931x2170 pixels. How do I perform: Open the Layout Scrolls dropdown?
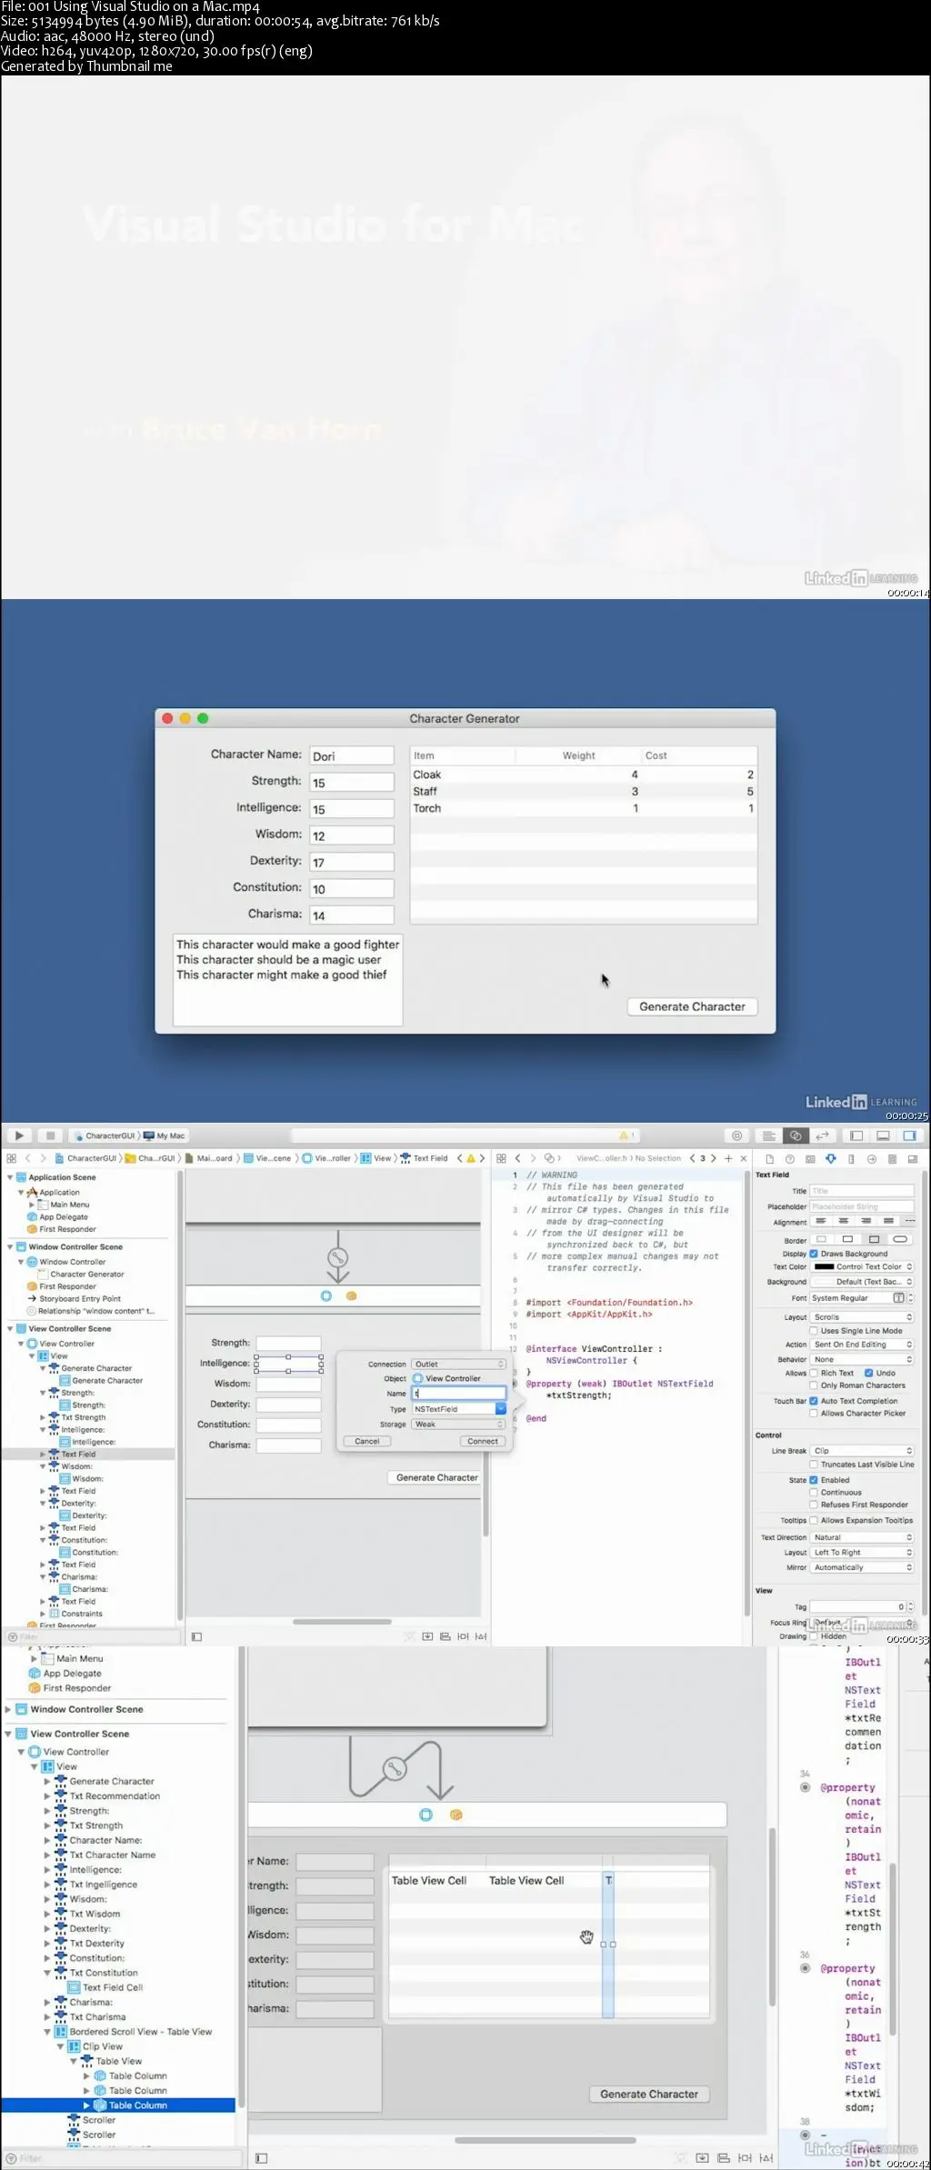click(862, 1317)
